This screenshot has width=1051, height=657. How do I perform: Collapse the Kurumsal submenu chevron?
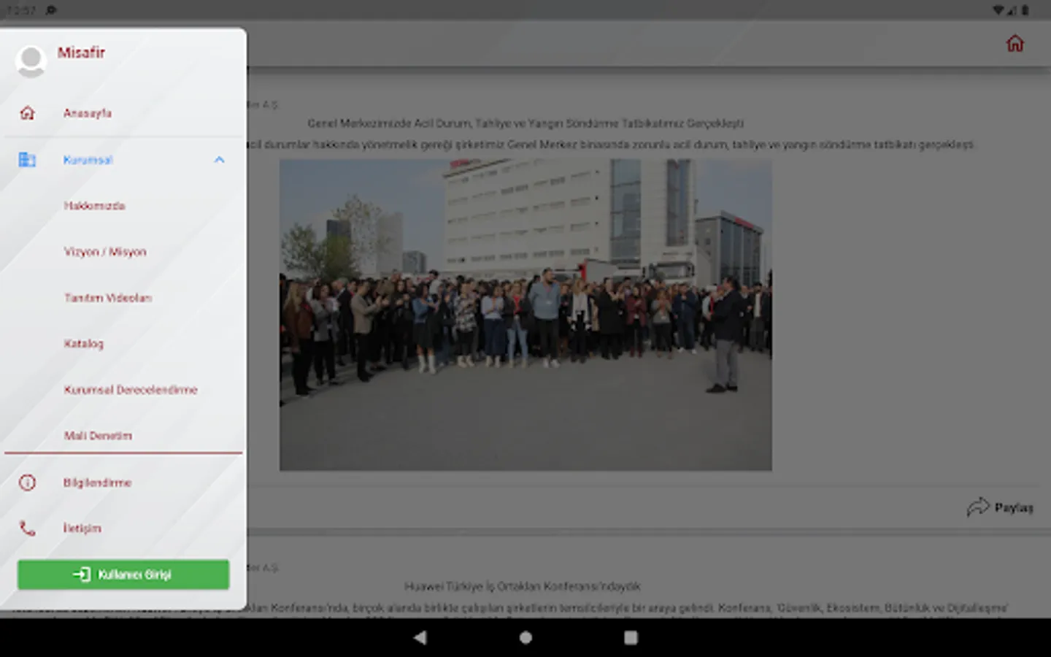[x=219, y=160]
